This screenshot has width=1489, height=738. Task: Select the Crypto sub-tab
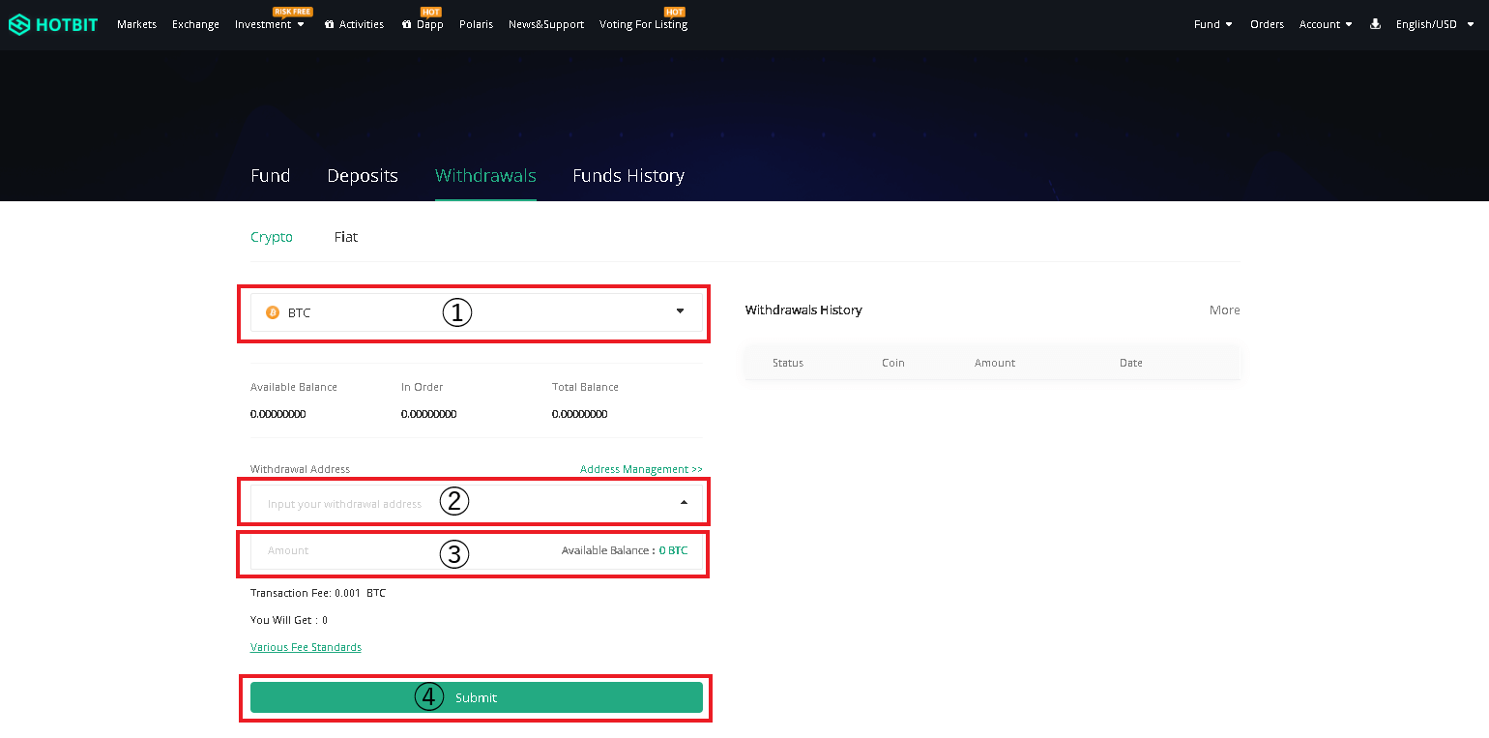pyautogui.click(x=272, y=237)
